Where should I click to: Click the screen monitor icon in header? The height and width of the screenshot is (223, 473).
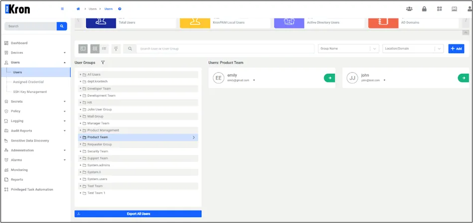pyautogui.click(x=454, y=9)
